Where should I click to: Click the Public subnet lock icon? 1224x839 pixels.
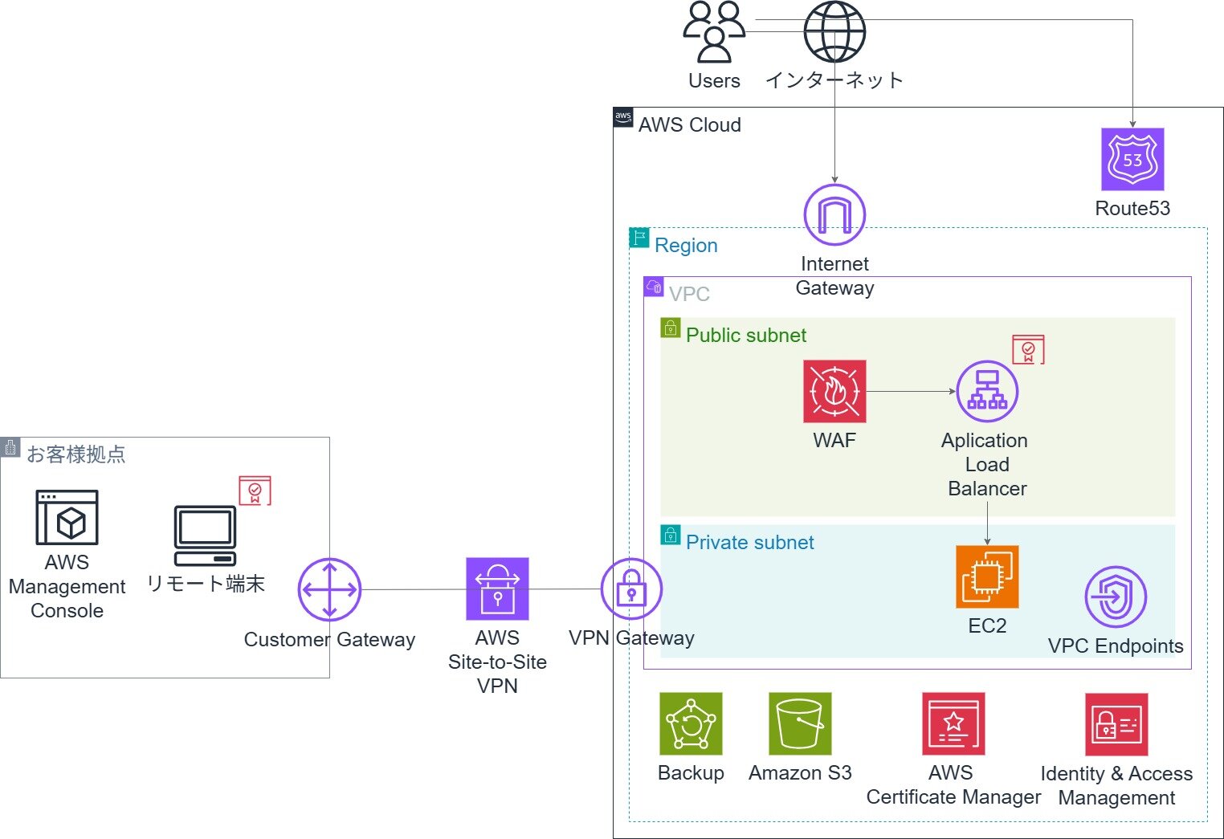(671, 328)
